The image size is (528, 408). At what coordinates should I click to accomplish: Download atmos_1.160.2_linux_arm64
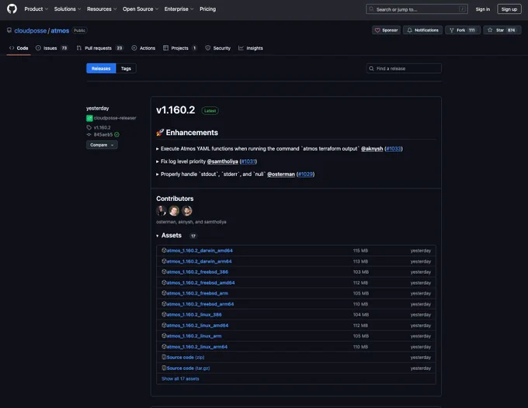(197, 347)
